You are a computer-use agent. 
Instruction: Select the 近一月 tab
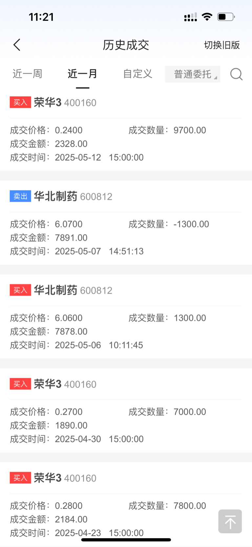tap(83, 74)
